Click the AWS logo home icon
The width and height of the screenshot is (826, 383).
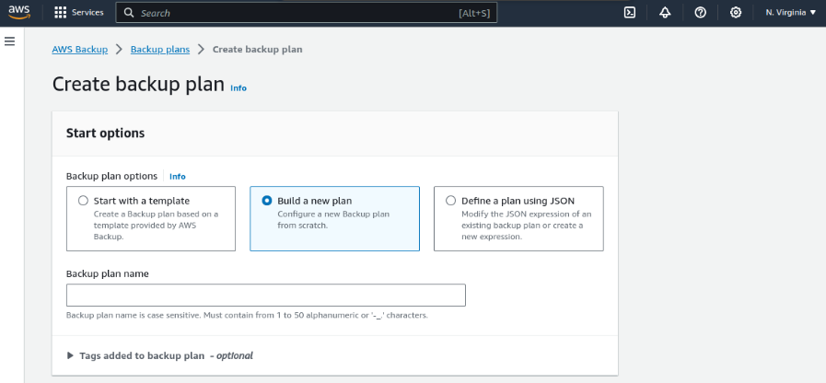[19, 12]
